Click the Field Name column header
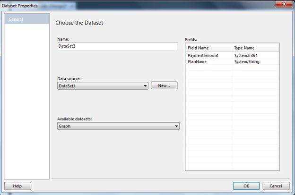295x195 pixels. pos(209,48)
